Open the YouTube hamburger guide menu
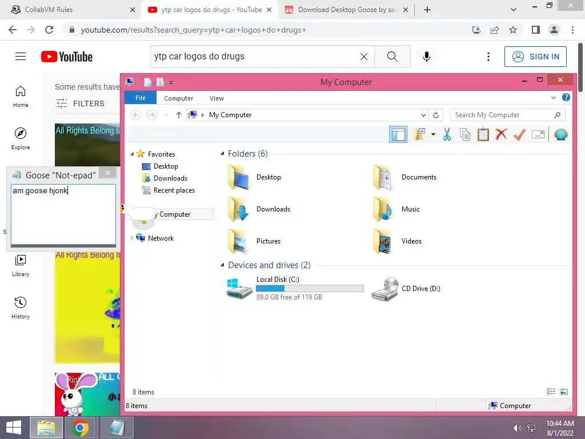This screenshot has width=585, height=439. (21, 57)
